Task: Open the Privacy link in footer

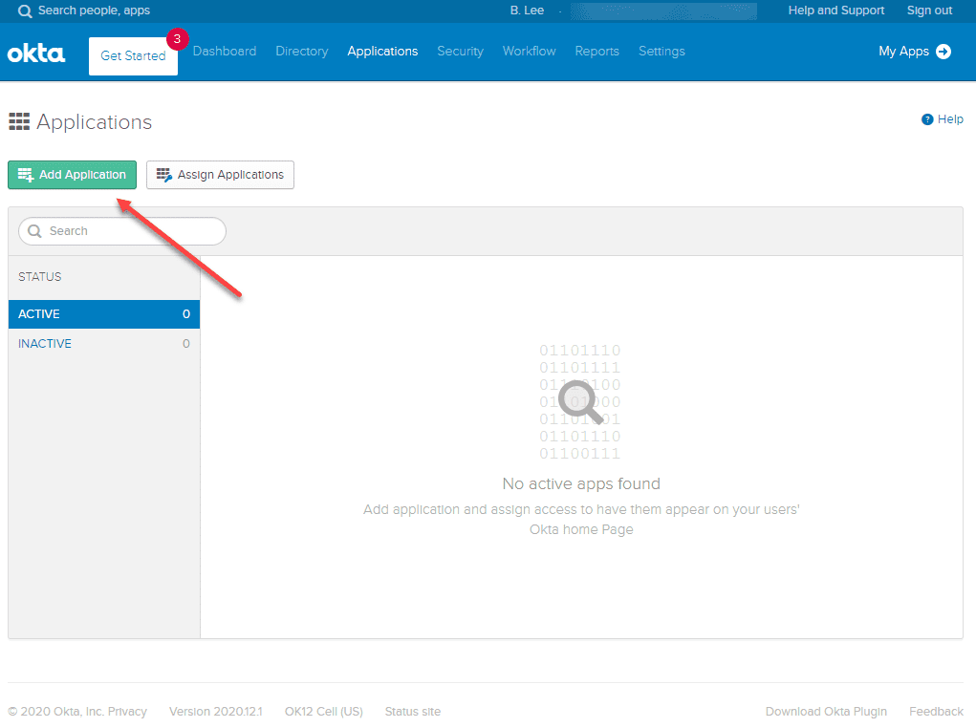Action: (x=127, y=712)
